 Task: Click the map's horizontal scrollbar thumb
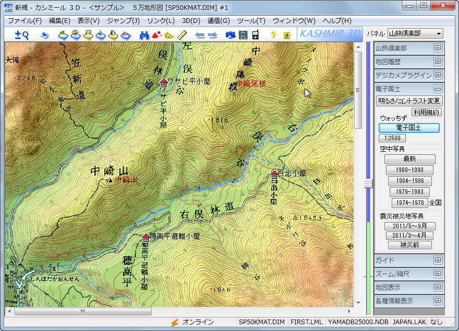[x=83, y=311]
